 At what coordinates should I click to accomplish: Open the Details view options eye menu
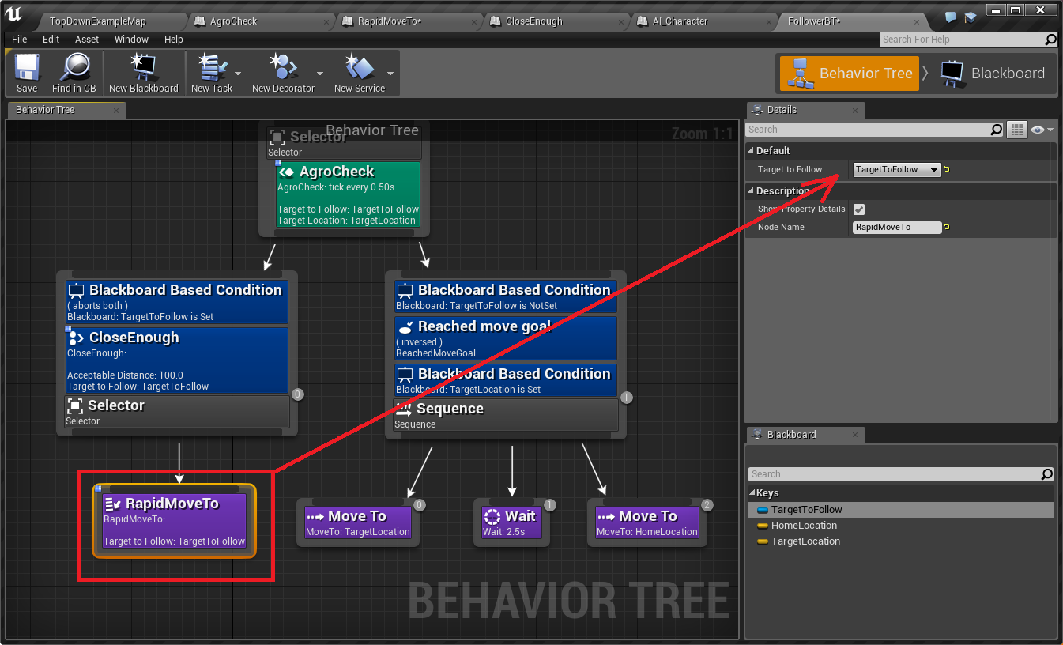pos(1042,130)
